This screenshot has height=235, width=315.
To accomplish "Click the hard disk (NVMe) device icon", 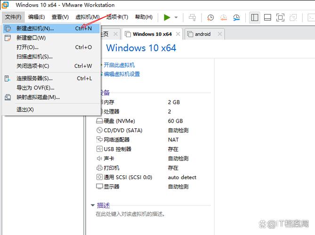I will click(x=99, y=121).
